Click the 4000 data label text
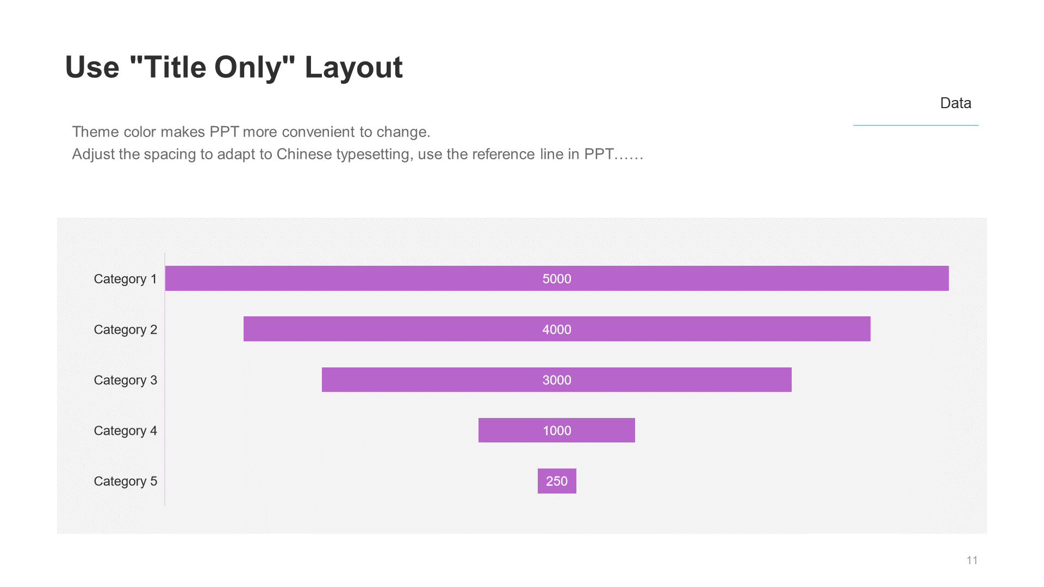 pyautogui.click(x=557, y=329)
